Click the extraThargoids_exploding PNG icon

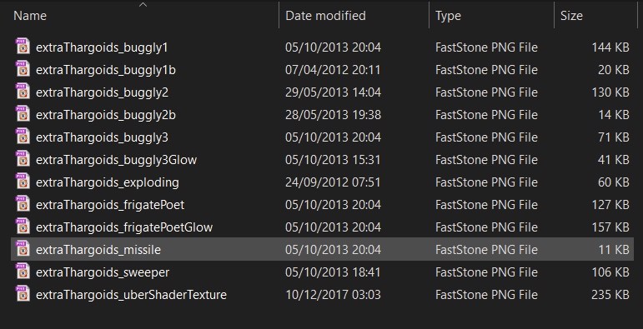pos(23,181)
